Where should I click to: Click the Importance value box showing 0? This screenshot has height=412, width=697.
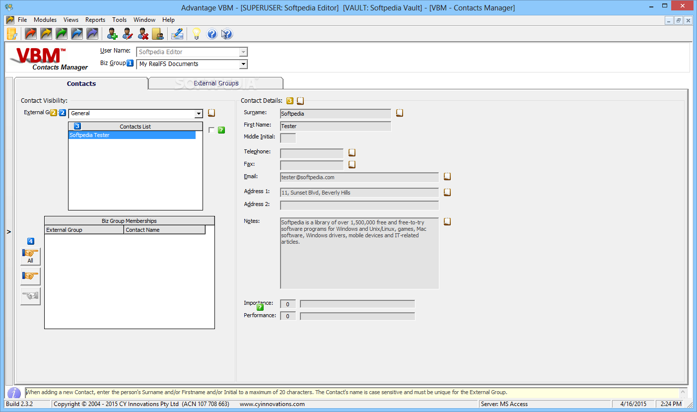[288, 304]
